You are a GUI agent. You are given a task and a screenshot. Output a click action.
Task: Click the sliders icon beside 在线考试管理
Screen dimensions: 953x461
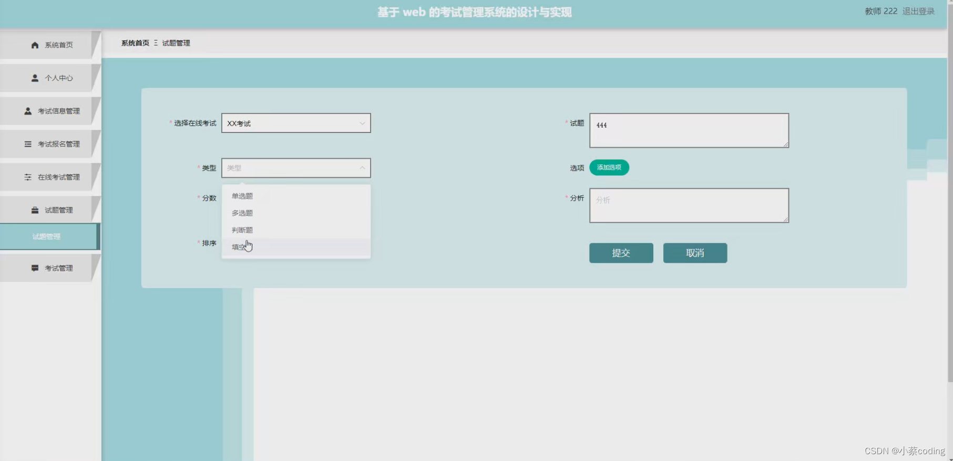pos(28,177)
